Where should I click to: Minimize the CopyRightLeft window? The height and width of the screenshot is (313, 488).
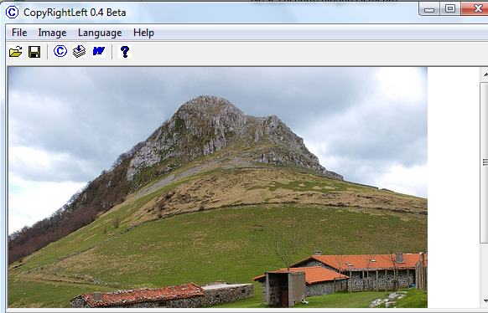click(429, 9)
